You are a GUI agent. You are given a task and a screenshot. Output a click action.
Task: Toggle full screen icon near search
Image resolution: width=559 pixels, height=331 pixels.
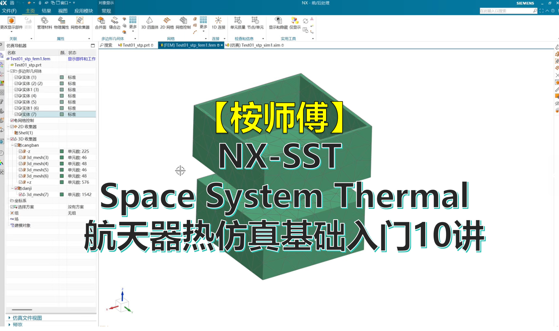541,11
